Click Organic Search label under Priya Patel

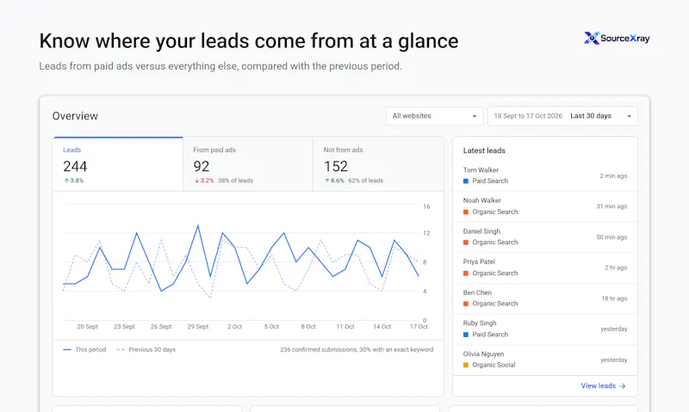click(x=494, y=273)
